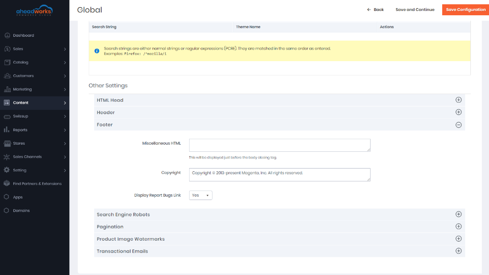The image size is (489, 275).
Task: Open Domains menu item
Action: coord(34,211)
